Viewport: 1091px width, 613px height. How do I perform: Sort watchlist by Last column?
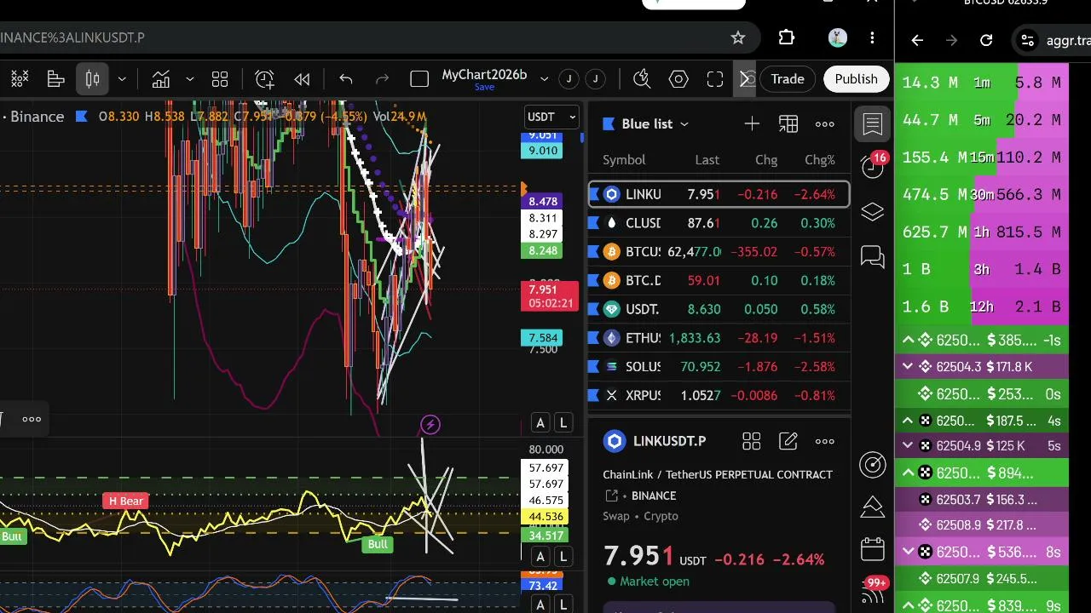click(707, 160)
